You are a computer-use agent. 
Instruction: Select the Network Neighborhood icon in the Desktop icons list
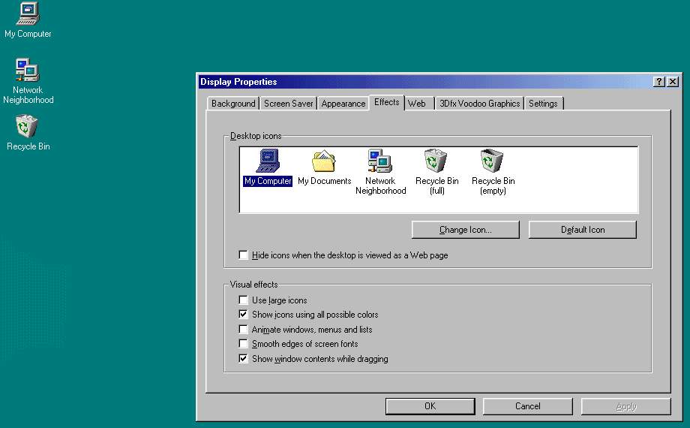(381, 172)
